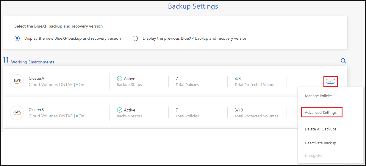366x166 pixels.
Task: Click ClusterB Active status checkmark icon
Action: pyautogui.click(x=120, y=110)
